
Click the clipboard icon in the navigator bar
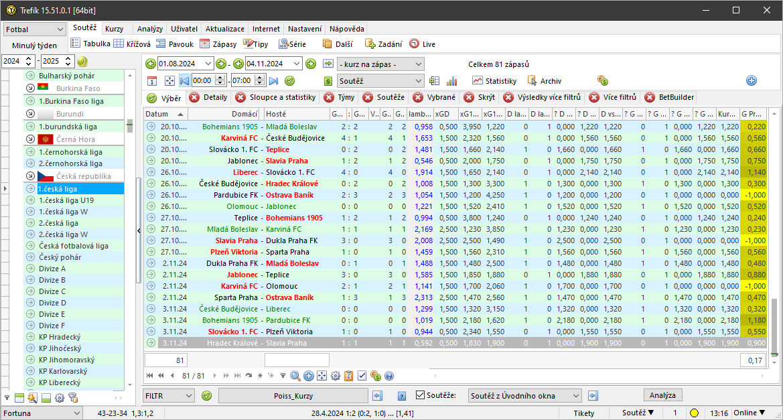pos(349,376)
